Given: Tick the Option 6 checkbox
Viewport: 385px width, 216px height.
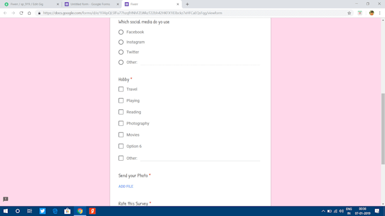Looking at the screenshot, I should click(x=121, y=146).
